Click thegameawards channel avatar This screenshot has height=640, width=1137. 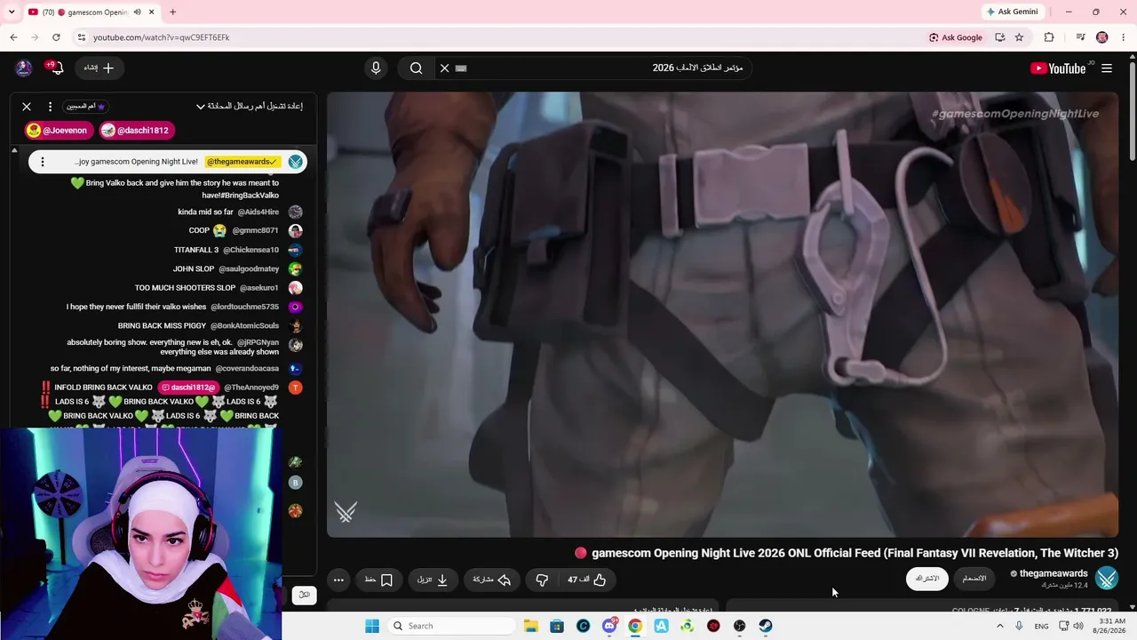(x=1107, y=579)
